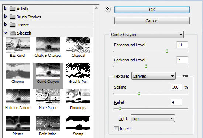Screen dimensions: 203x138
Task: Open the Conté Crayon filter dropdown
Action: point(147,35)
